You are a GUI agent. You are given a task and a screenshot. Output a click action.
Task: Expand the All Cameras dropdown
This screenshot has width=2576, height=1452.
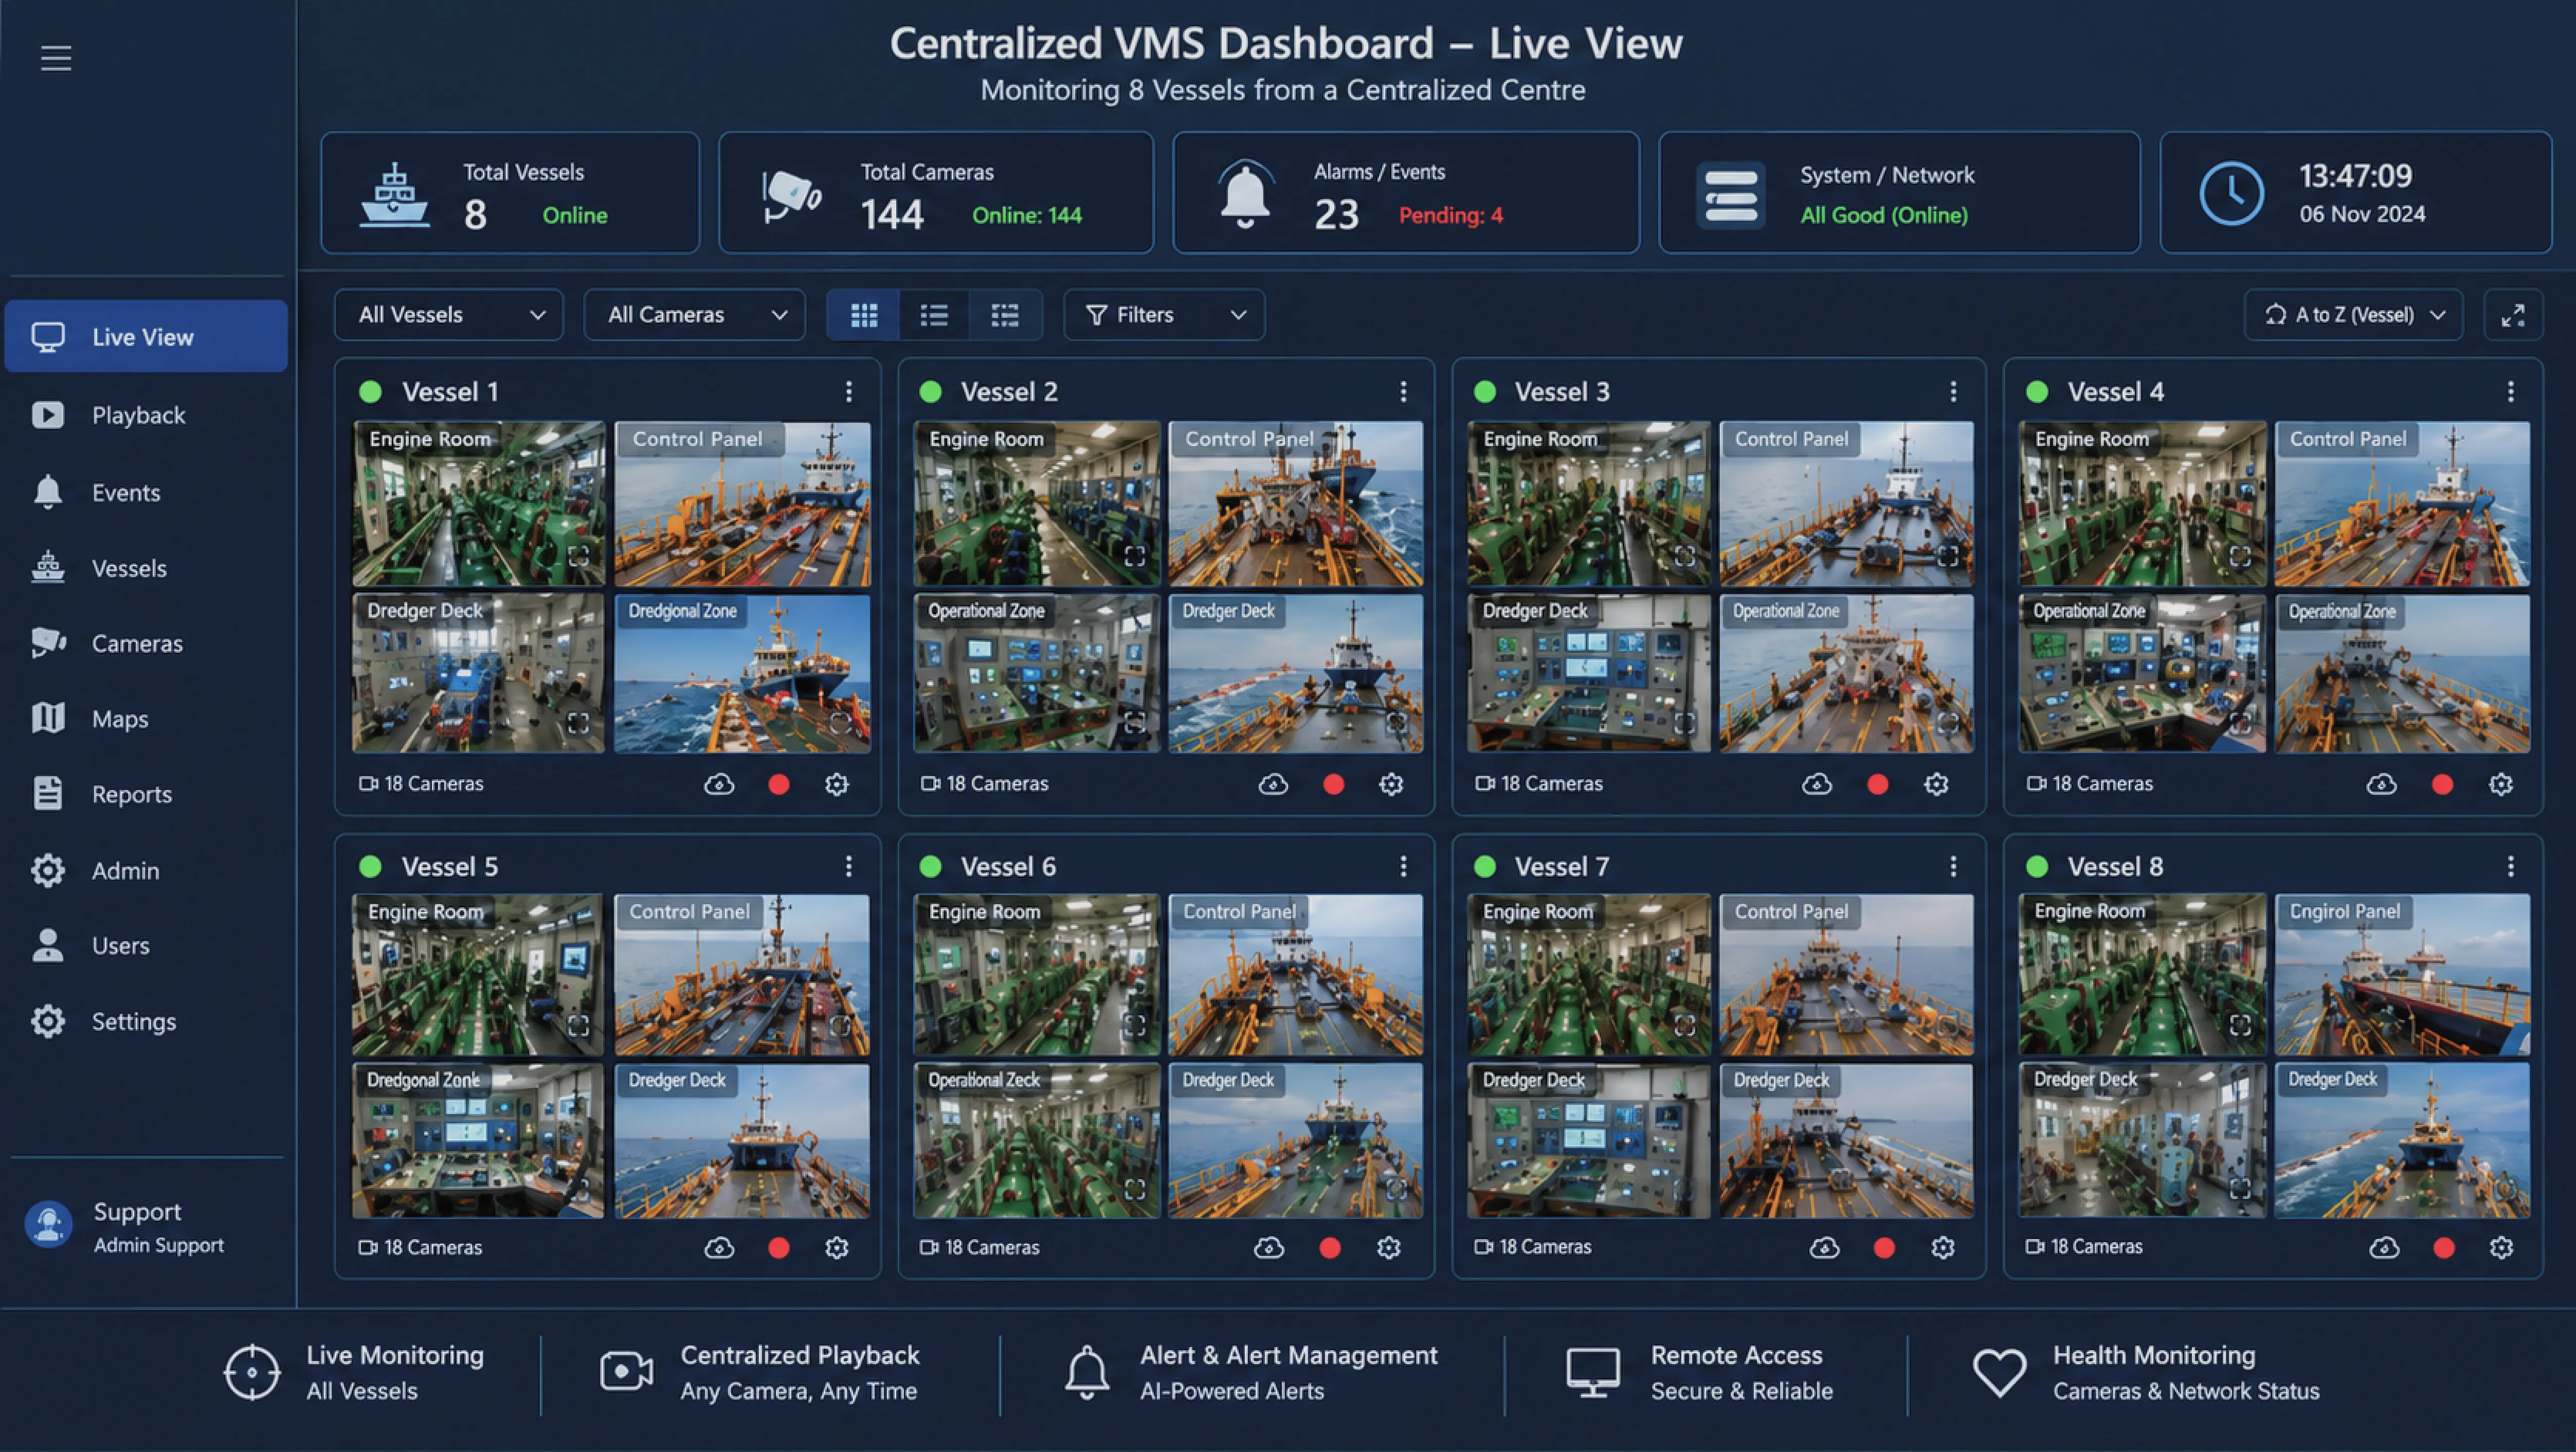pos(694,315)
